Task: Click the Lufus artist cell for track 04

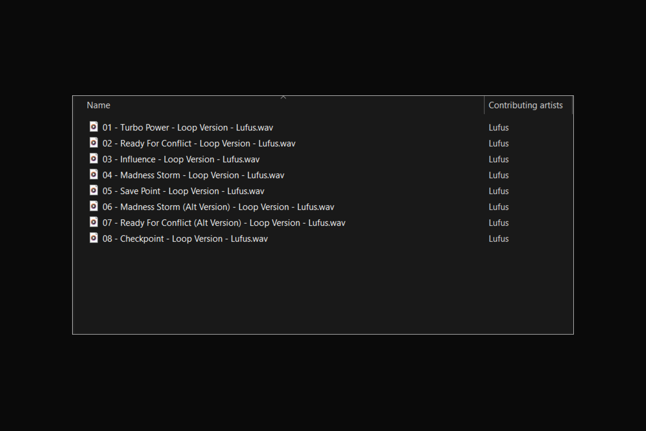Action: [498, 175]
